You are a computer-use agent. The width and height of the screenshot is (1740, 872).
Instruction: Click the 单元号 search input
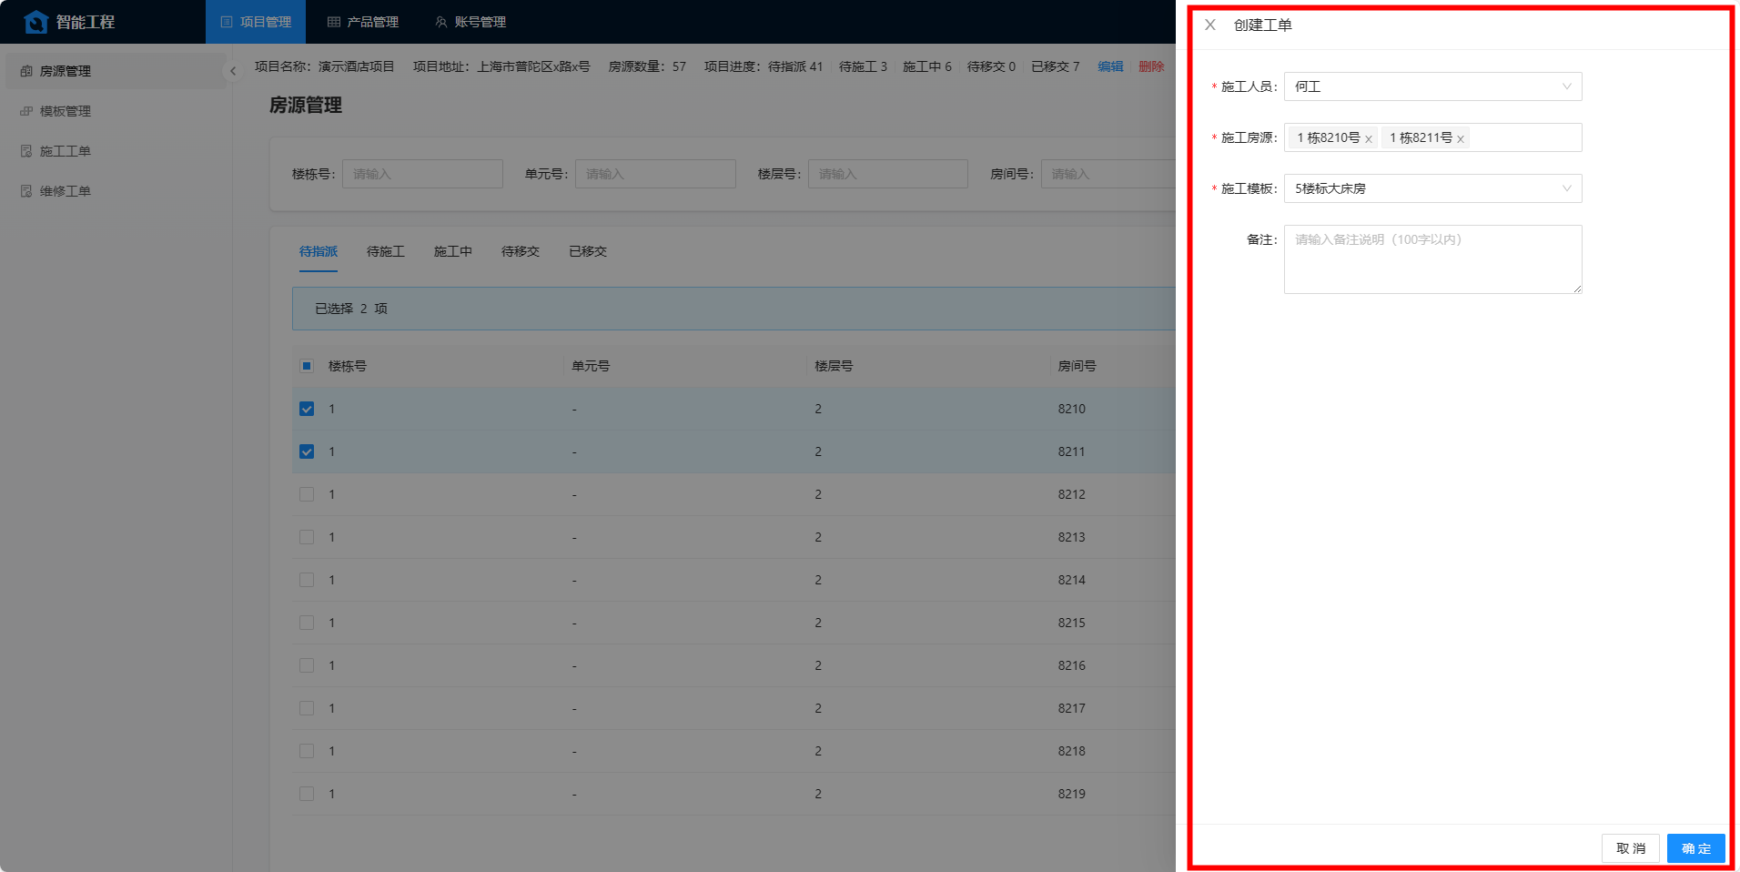coord(655,174)
